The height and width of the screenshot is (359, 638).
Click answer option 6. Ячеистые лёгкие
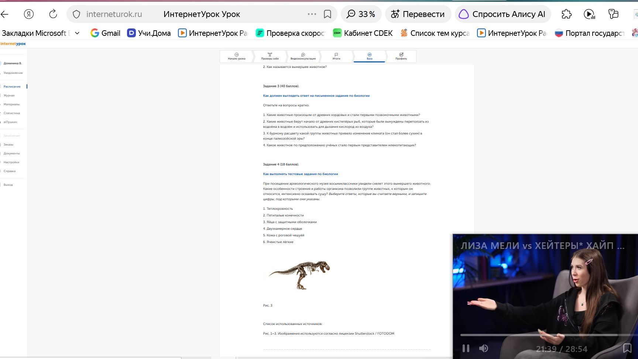(278, 242)
